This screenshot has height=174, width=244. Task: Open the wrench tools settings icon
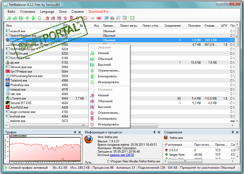[x=118, y=18]
